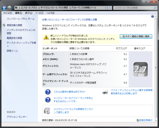159x128 pixels.
Task: Click shield icon beside 評価を再実行
Action: click(138, 120)
